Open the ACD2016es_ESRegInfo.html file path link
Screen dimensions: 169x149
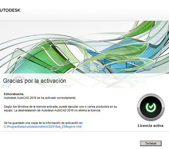[x=43, y=127]
